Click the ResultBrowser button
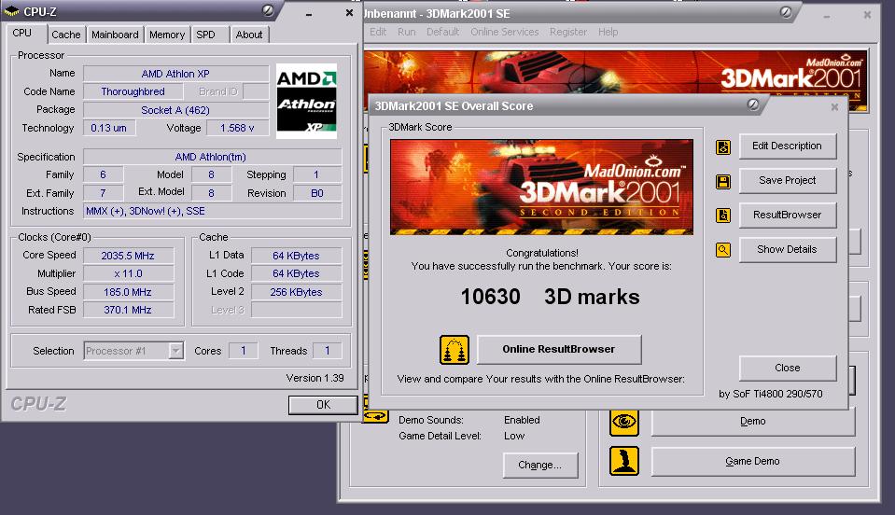The height and width of the screenshot is (515, 895). coord(788,215)
